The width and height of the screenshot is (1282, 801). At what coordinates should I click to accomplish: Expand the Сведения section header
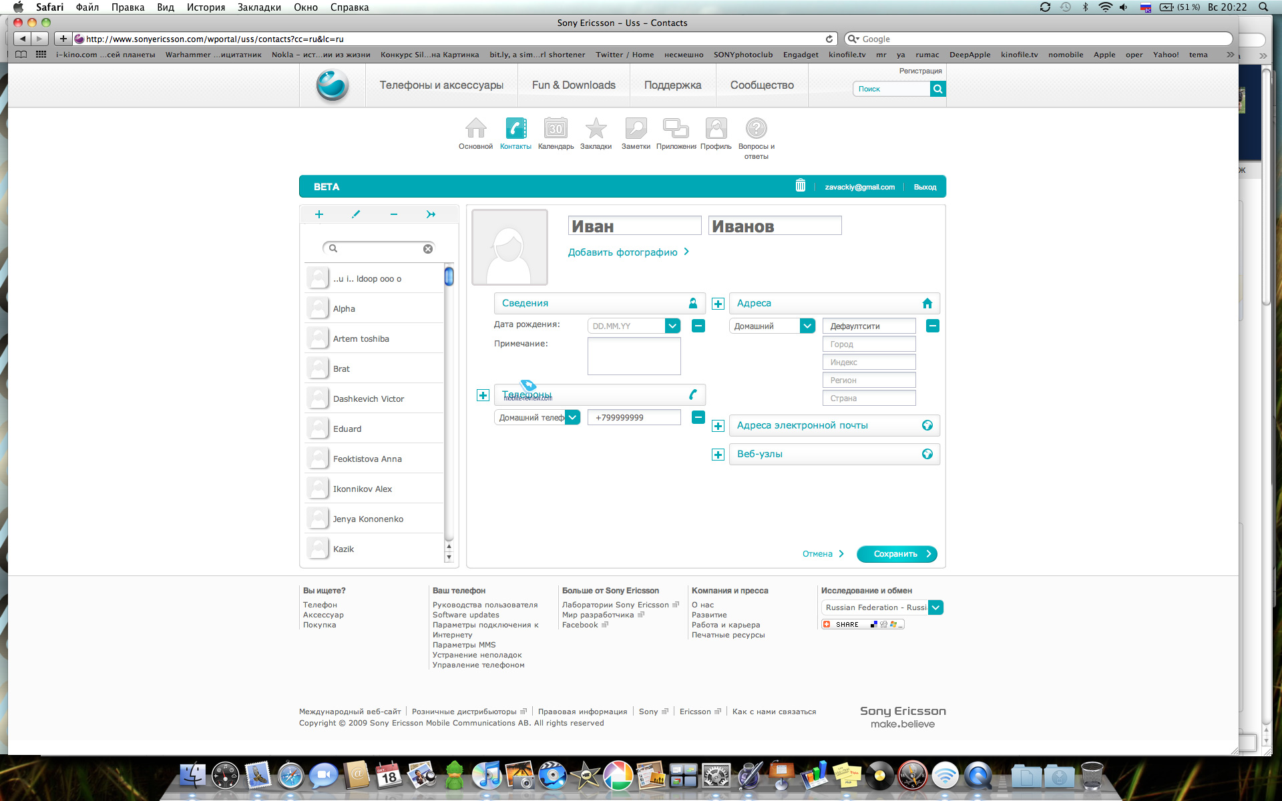pyautogui.click(x=600, y=303)
